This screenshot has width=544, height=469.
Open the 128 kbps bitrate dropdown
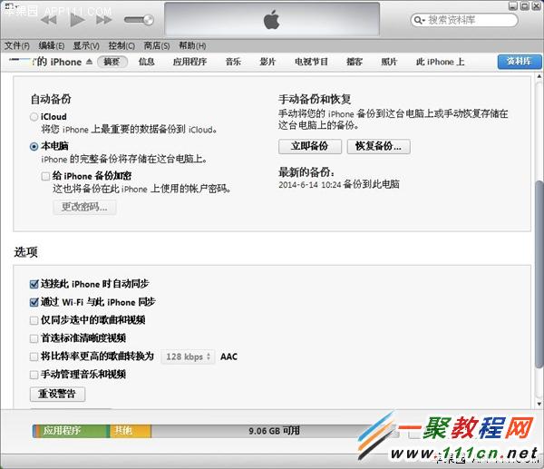tap(188, 357)
